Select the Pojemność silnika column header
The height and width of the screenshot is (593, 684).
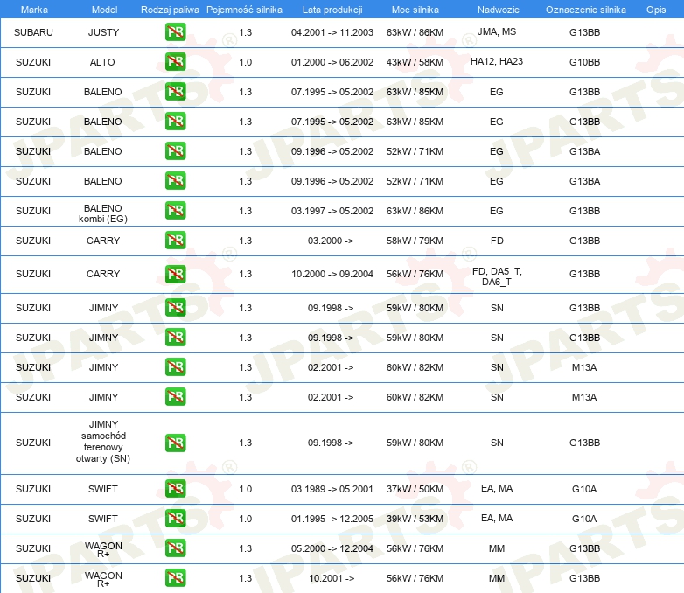244,10
